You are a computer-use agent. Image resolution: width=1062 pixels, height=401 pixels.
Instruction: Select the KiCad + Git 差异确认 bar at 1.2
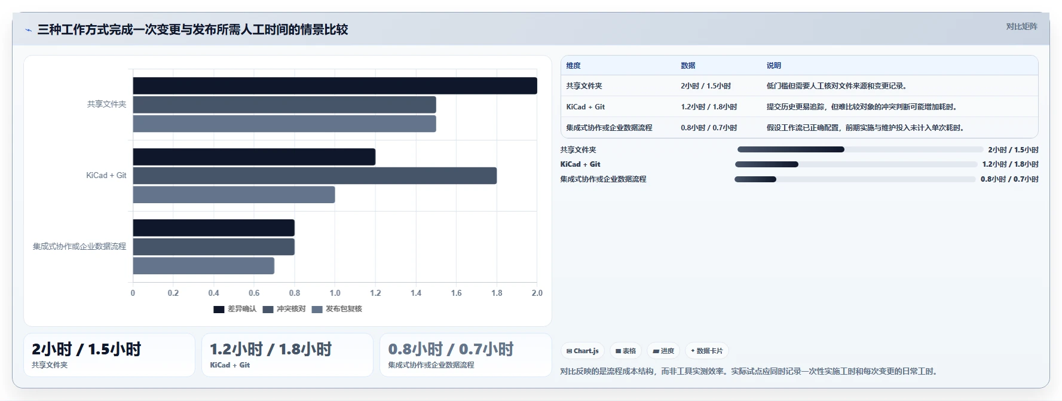[254, 157]
